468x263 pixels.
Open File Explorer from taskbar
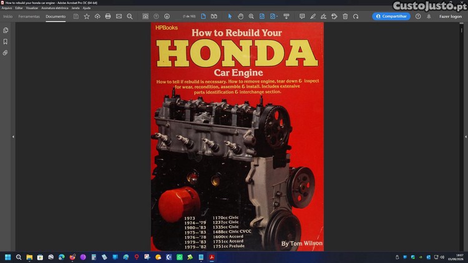(x=29, y=257)
